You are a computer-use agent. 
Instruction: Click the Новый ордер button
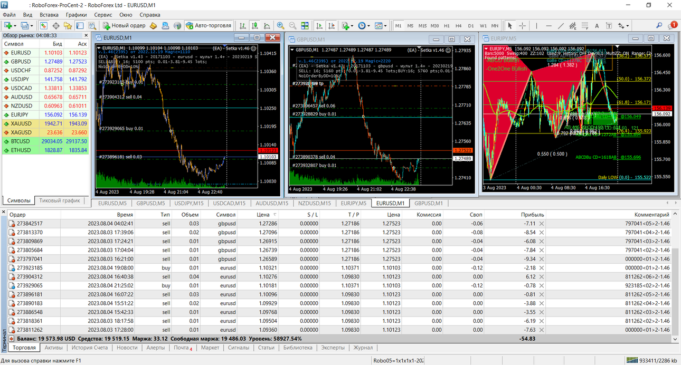(124, 25)
